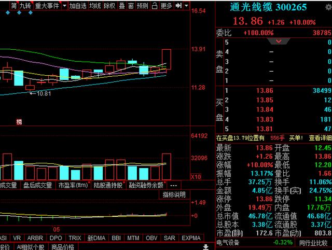Select the BBI indicator tab

pyautogui.click(x=116, y=238)
